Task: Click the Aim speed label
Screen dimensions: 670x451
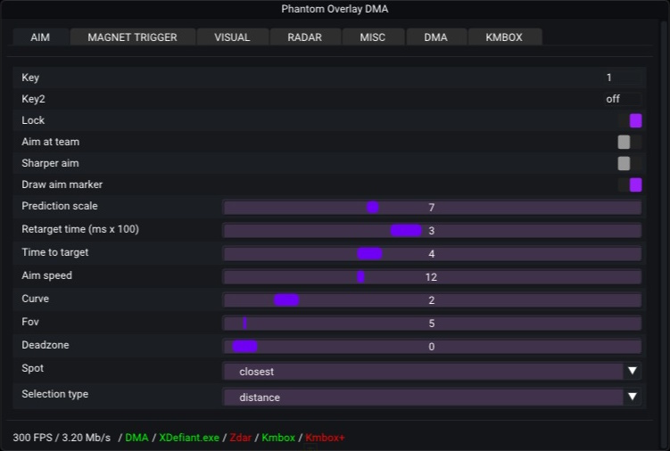Action: point(47,275)
